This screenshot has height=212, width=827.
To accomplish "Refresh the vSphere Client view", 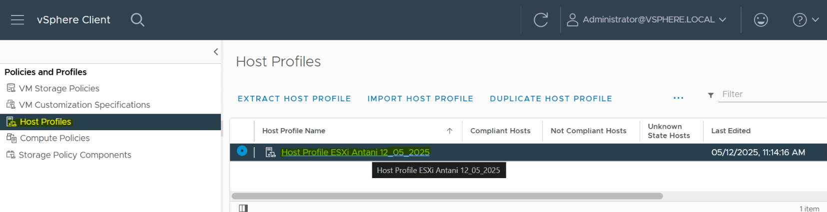I will pyautogui.click(x=541, y=20).
